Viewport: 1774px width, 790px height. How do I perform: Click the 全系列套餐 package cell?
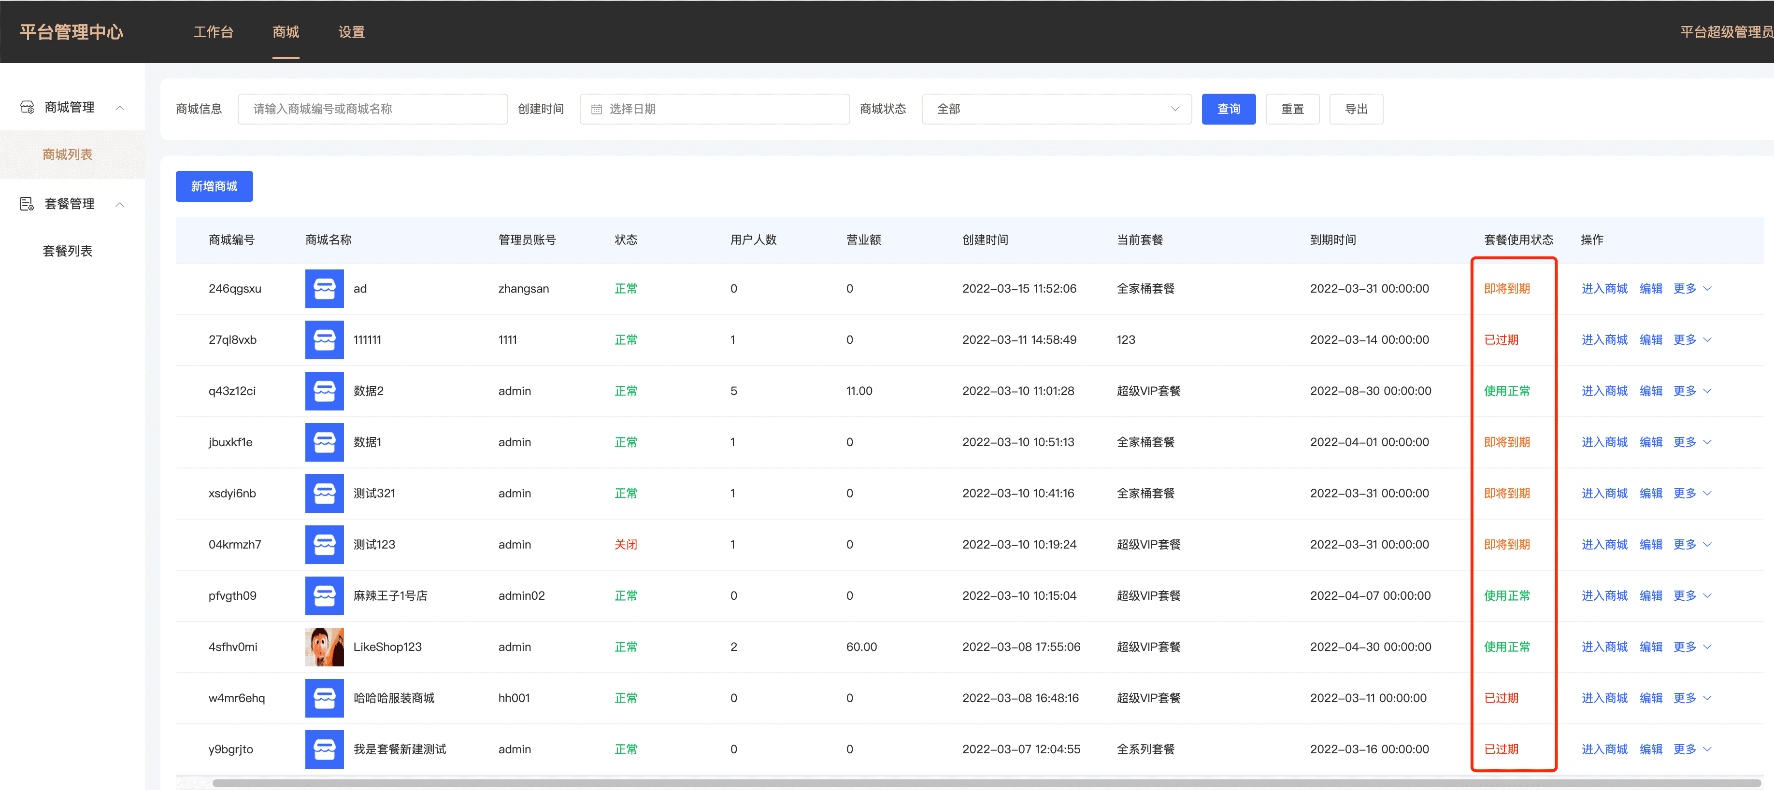click(x=1145, y=749)
